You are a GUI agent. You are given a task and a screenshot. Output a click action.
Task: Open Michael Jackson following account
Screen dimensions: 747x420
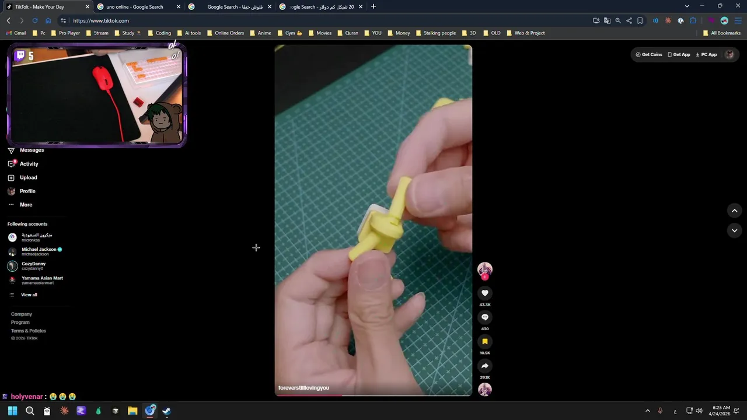[35, 251]
